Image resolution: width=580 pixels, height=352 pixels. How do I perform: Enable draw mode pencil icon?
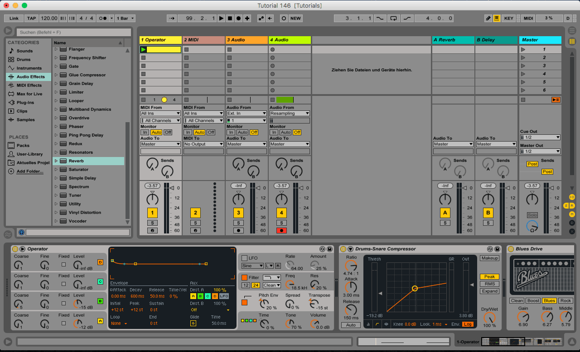488,19
